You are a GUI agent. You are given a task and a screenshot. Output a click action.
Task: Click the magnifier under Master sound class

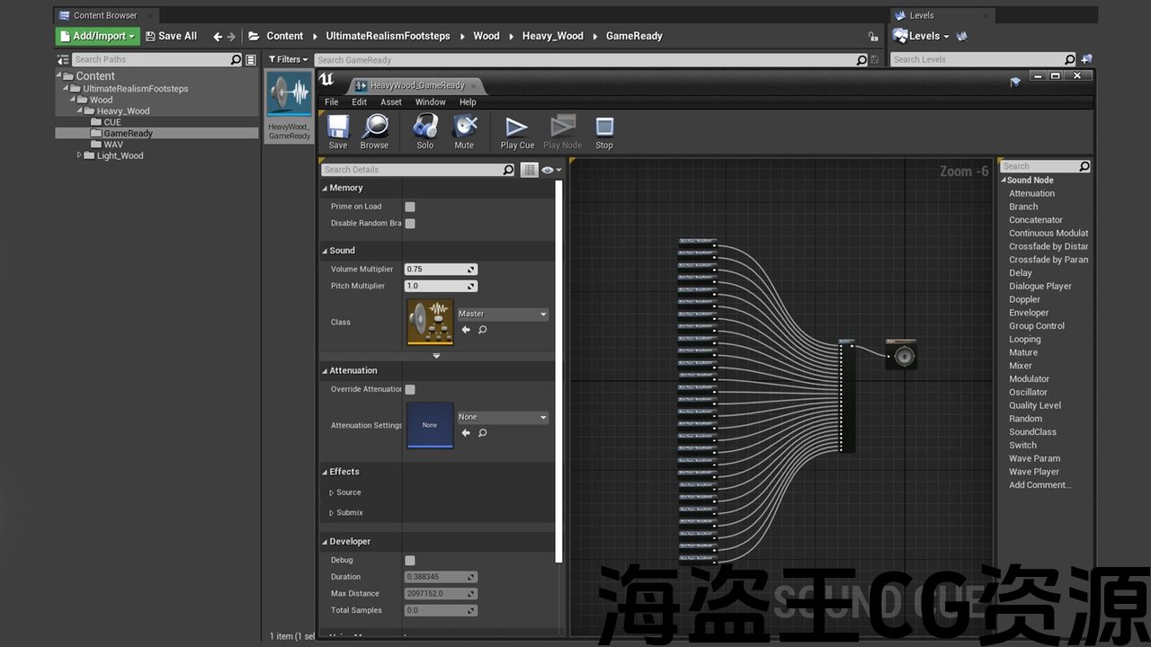click(483, 331)
